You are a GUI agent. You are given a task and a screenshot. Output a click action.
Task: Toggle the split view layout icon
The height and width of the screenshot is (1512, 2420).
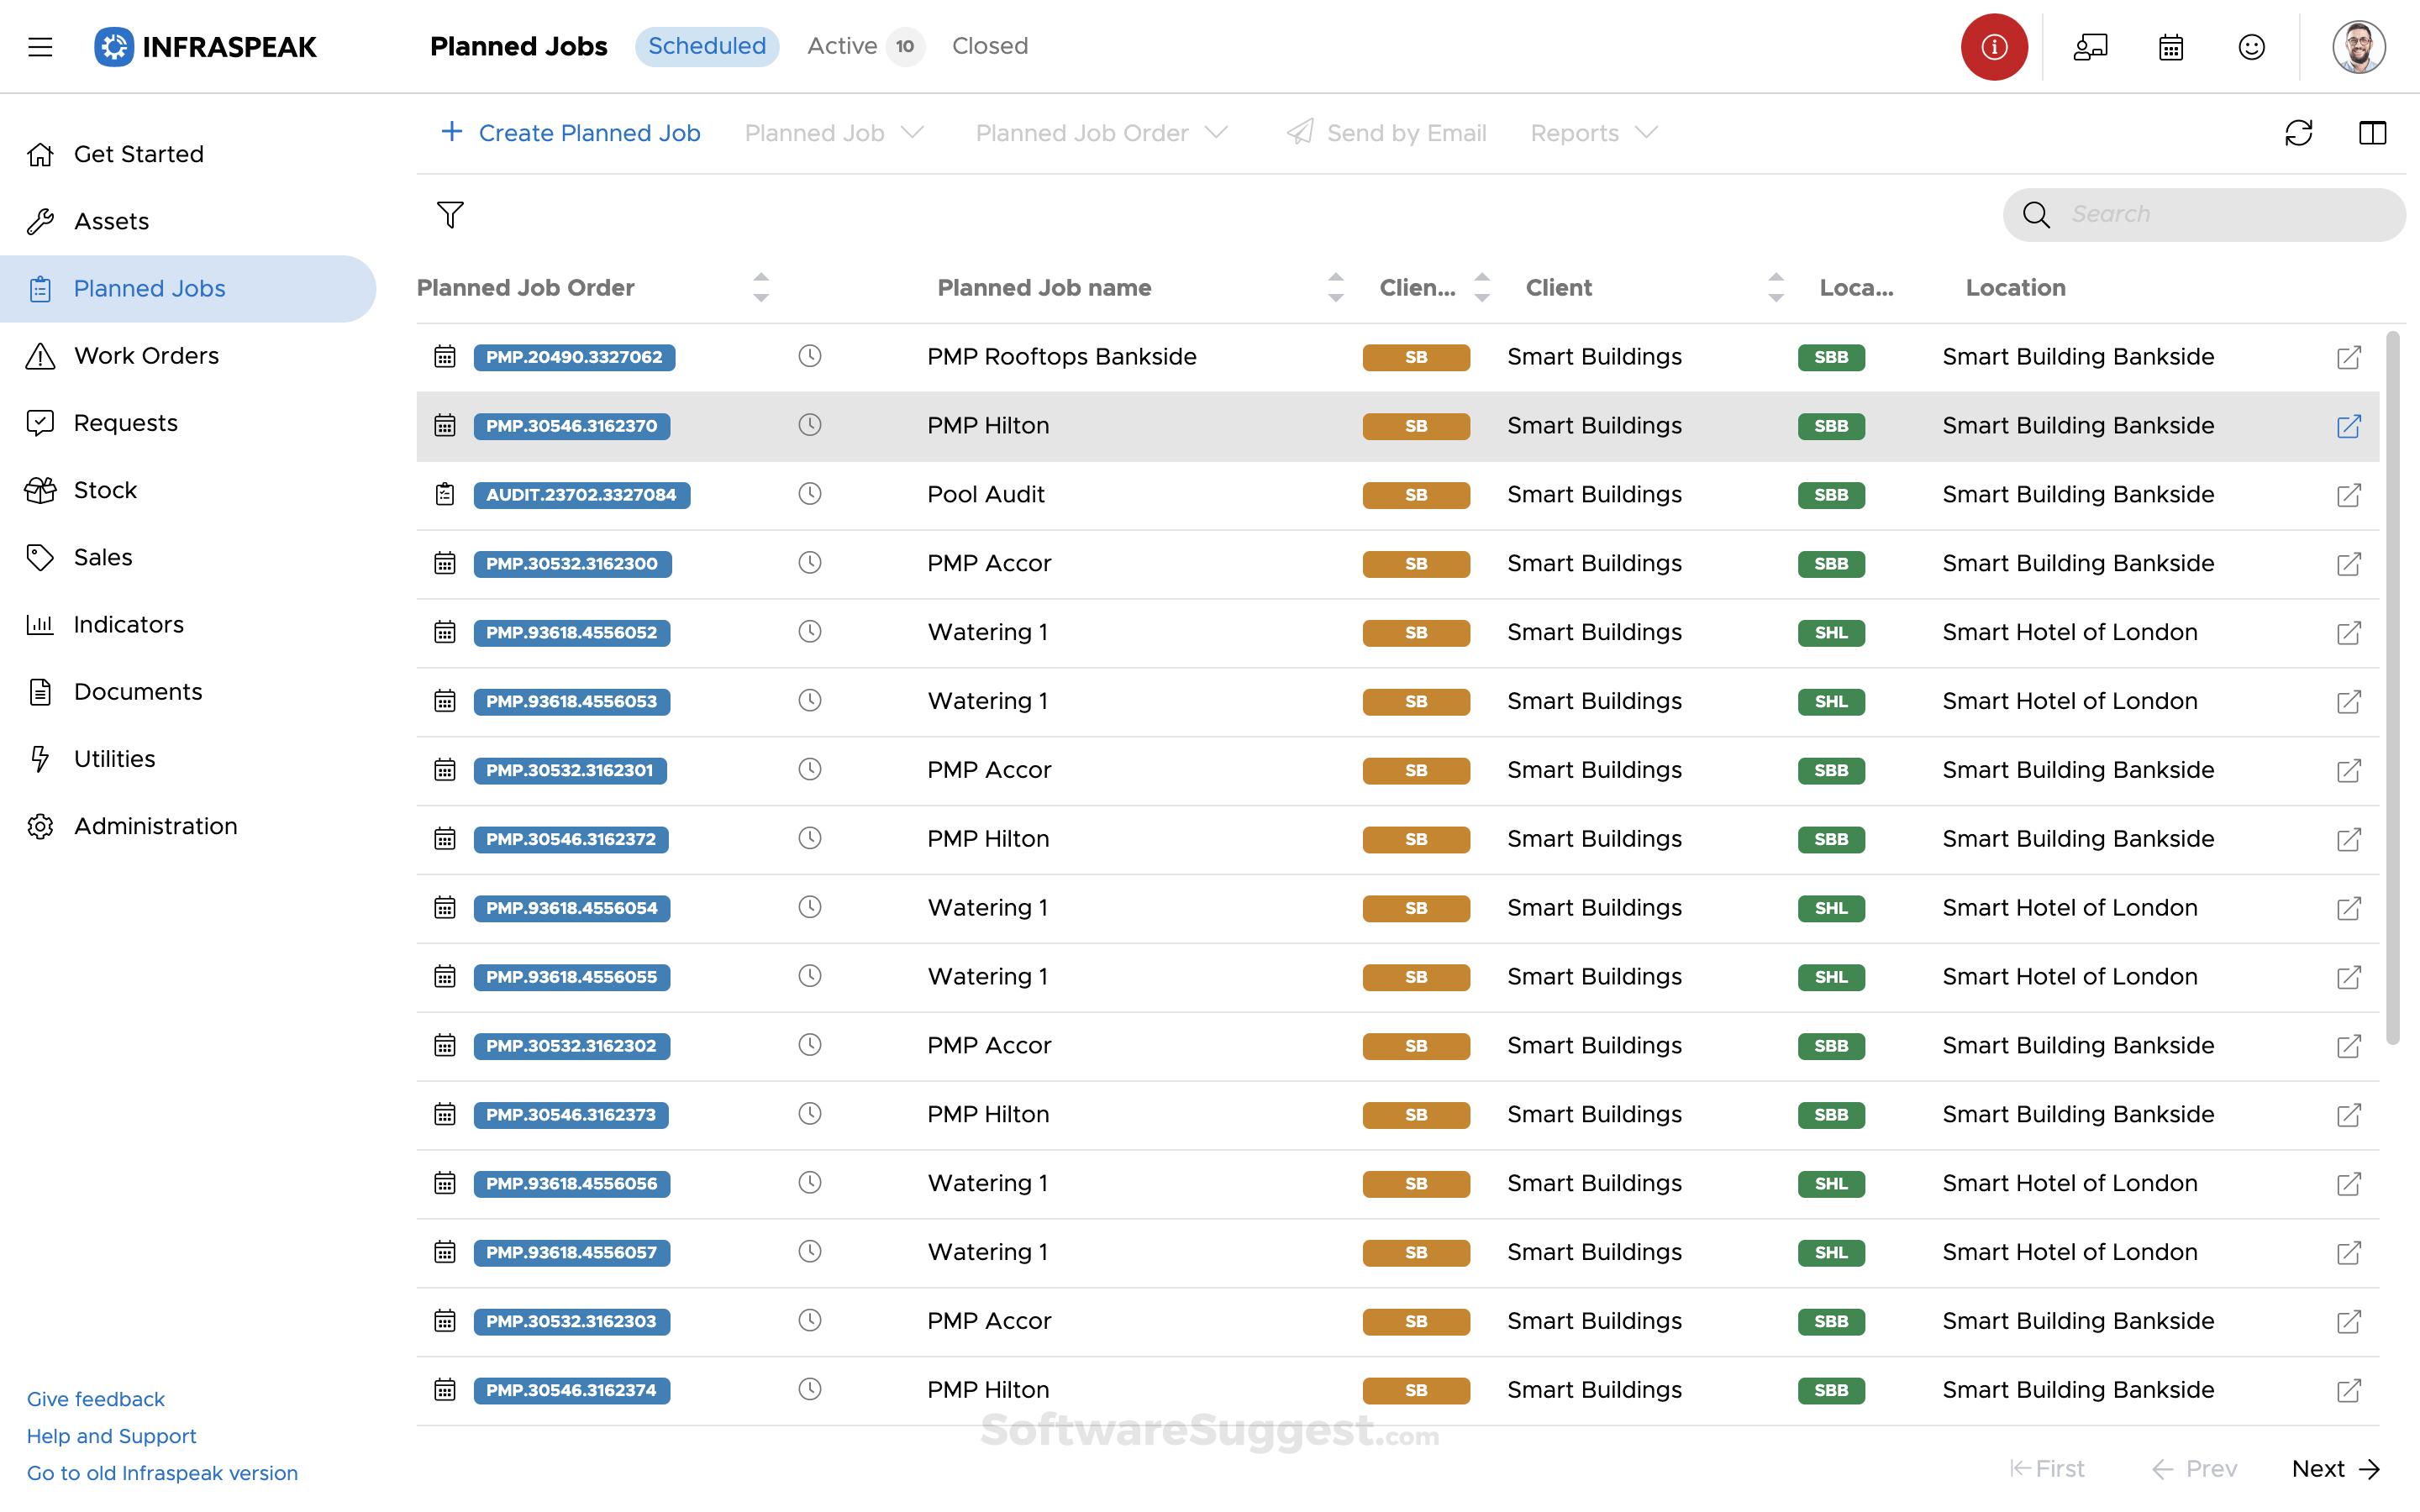coord(2374,132)
